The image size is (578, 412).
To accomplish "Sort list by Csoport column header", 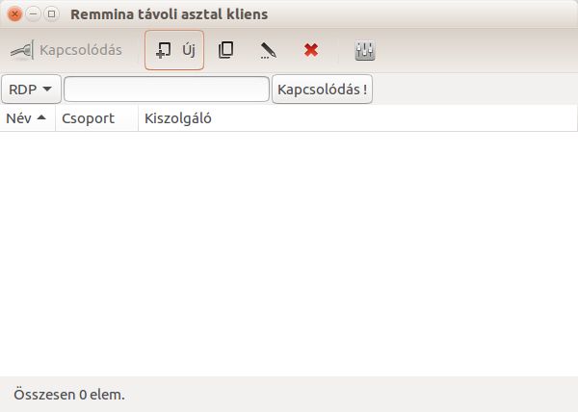I will pyautogui.click(x=96, y=118).
